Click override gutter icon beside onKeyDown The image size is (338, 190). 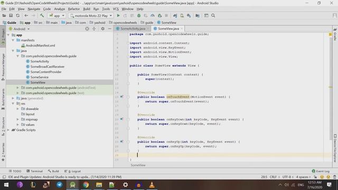tap(121, 119)
